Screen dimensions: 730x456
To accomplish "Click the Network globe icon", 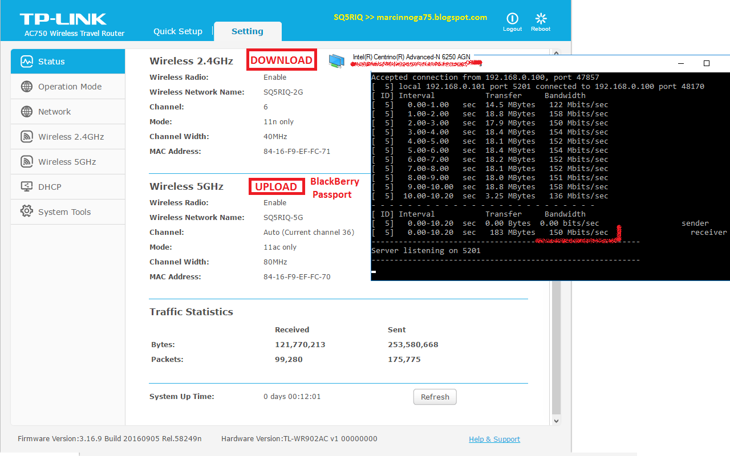I will point(27,112).
